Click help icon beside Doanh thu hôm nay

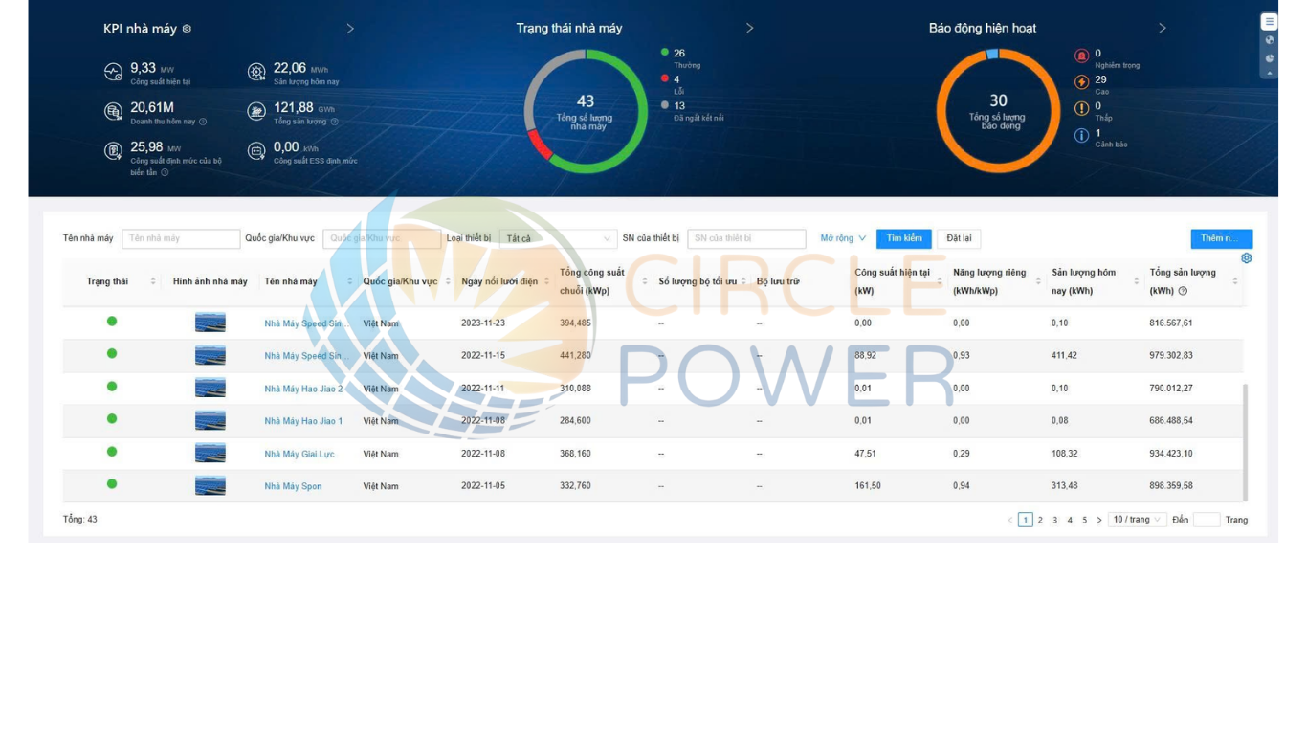click(203, 122)
